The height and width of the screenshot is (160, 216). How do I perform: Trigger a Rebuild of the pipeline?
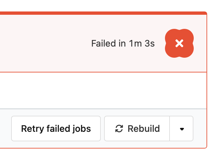(137, 129)
